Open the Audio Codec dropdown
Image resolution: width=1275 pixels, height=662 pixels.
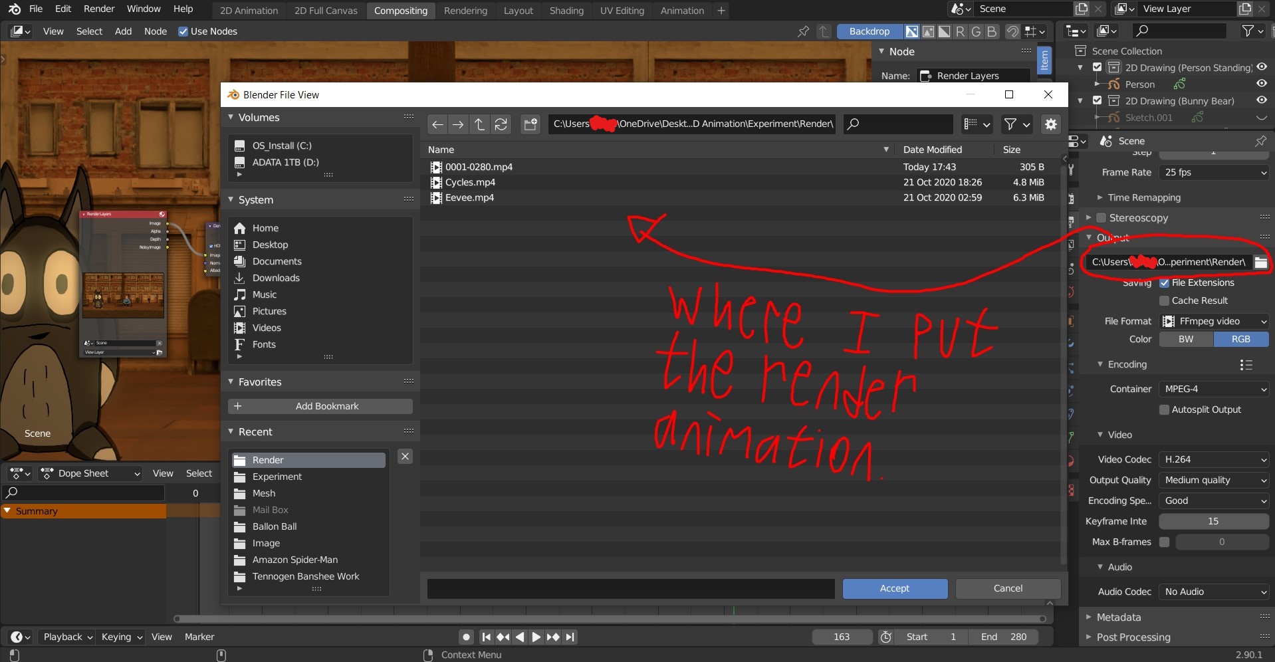(x=1214, y=592)
